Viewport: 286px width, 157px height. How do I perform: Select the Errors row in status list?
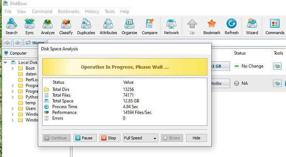click(125, 118)
